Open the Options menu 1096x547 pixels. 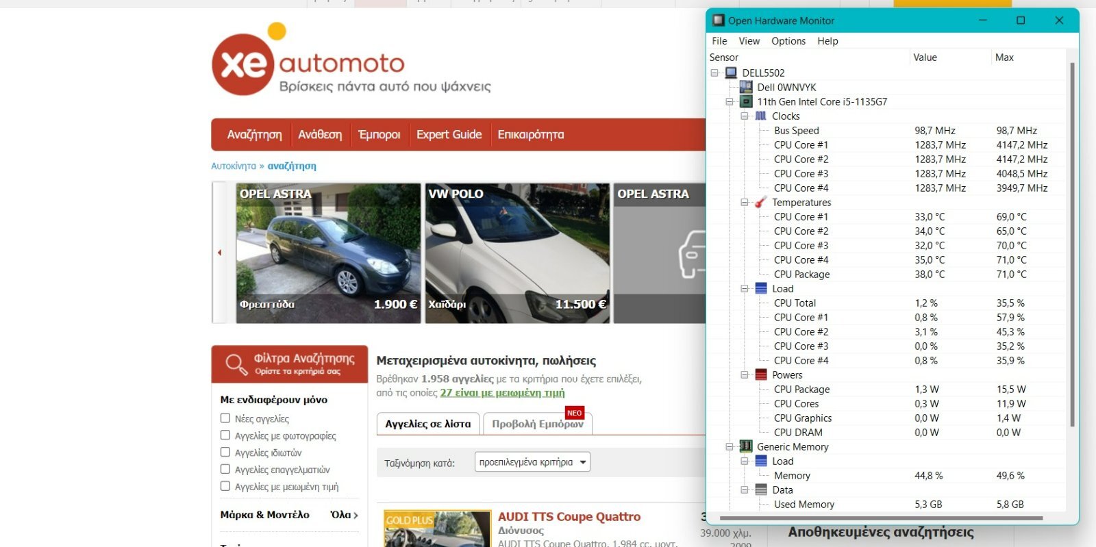(x=788, y=41)
